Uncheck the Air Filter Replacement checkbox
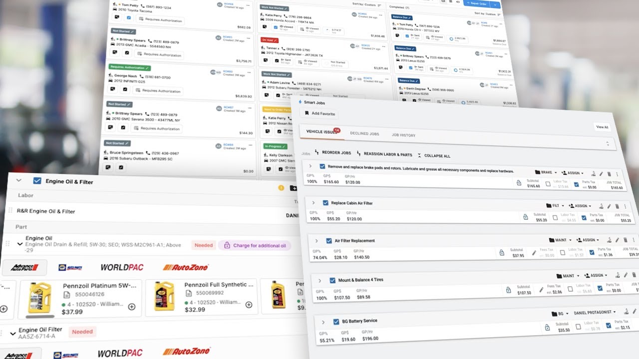639x359 pixels. (x=328, y=241)
